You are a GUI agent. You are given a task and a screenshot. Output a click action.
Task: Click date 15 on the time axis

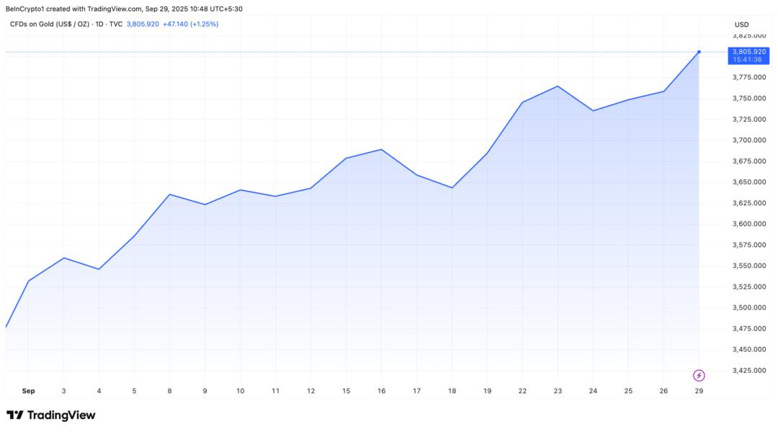click(346, 391)
